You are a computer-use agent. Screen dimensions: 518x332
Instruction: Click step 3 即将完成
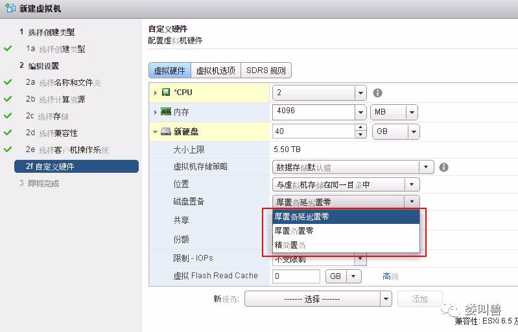tap(40, 183)
